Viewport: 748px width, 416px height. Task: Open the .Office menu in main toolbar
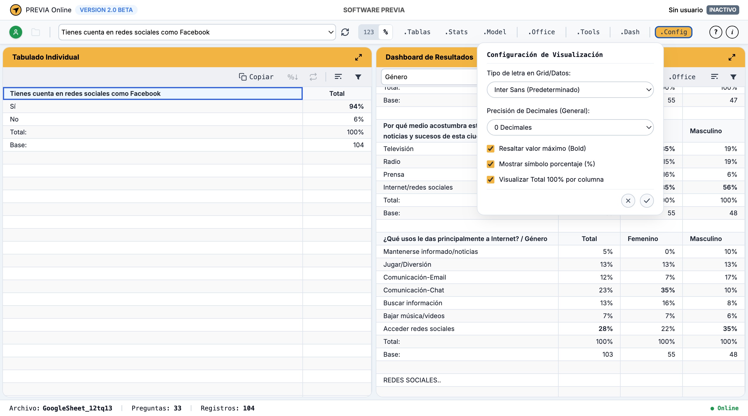[x=541, y=32]
